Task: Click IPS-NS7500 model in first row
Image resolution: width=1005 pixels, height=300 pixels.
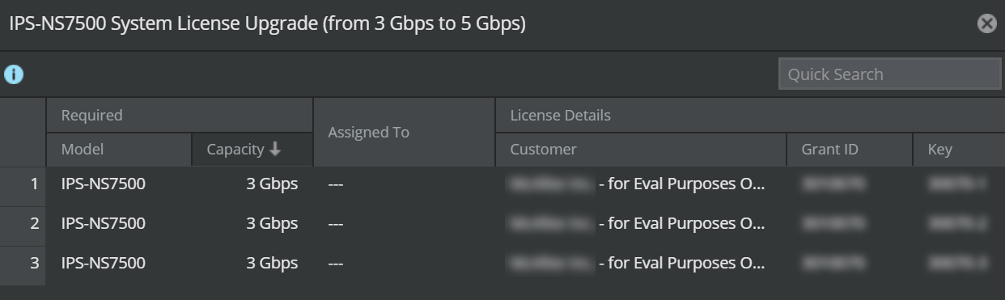Action: 104,184
